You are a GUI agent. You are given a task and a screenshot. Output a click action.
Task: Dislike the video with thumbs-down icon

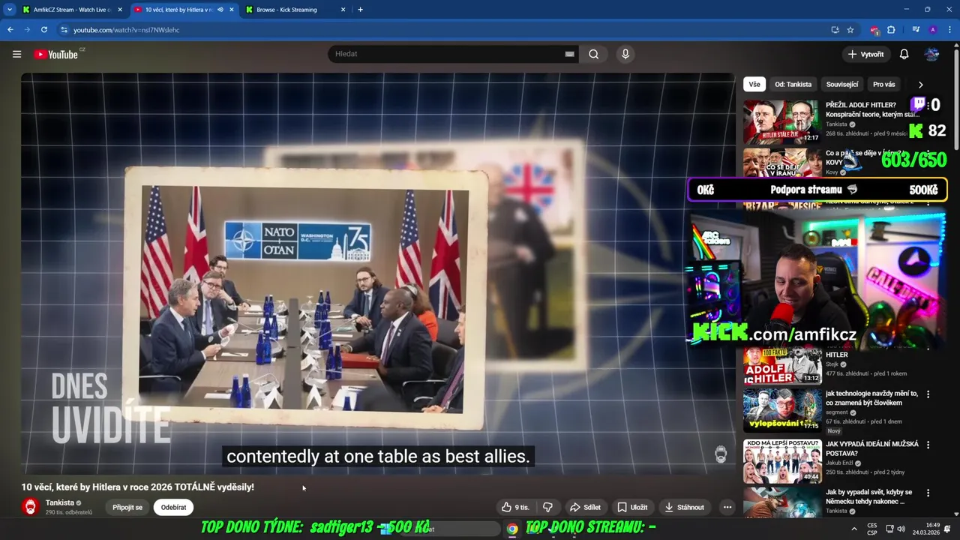[547, 507]
